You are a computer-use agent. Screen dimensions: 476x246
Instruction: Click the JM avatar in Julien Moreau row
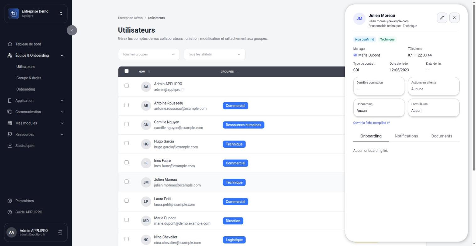coord(146,182)
